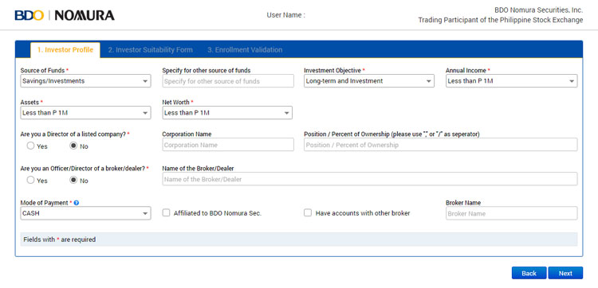Click the Broker Name input field
The width and height of the screenshot is (598, 288).
pyautogui.click(x=511, y=213)
